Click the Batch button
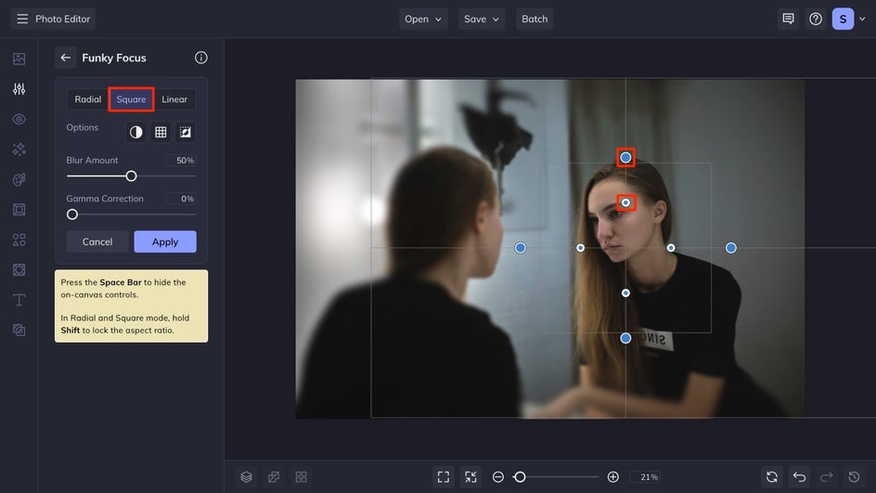Image resolution: width=876 pixels, height=493 pixels. pyautogui.click(x=535, y=19)
